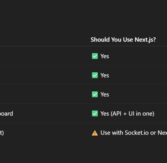Screen dimensions: 167x163
Task: Click the second row's 'Yes' text
Action: [x=105, y=75]
